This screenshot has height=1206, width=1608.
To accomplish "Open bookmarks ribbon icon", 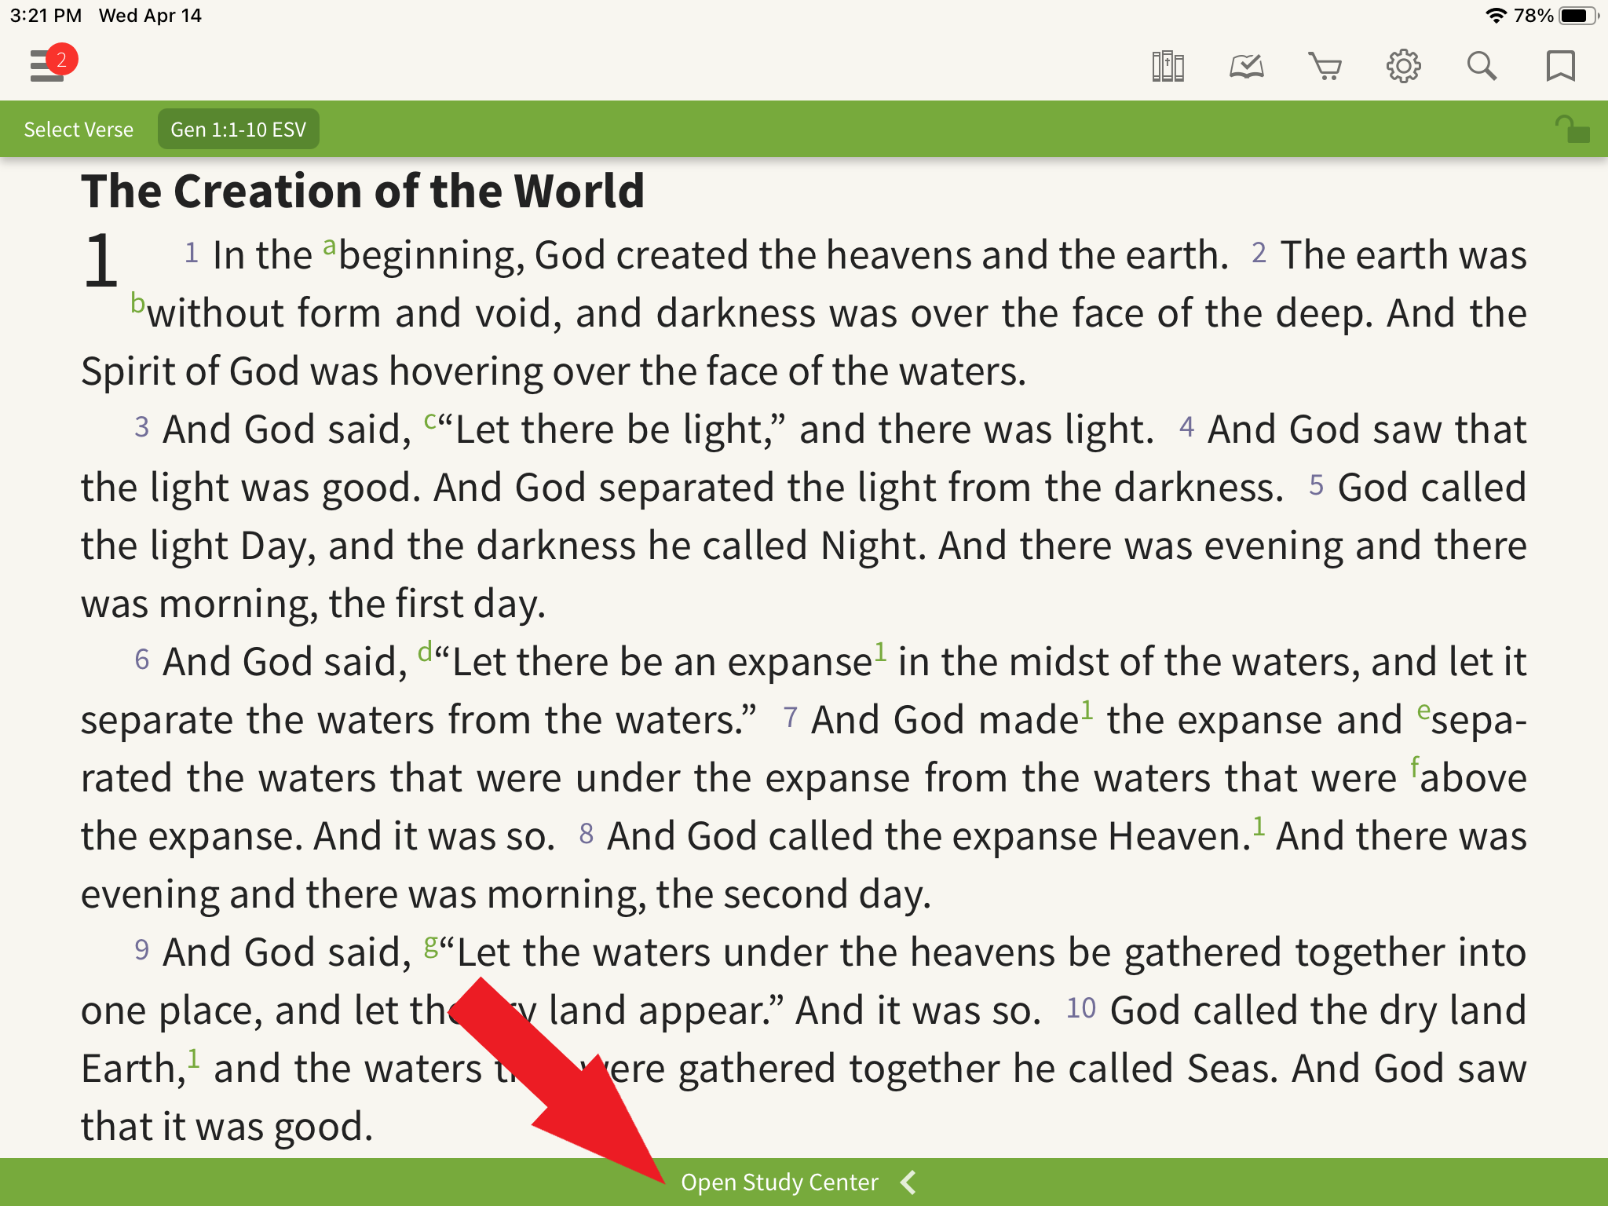I will 1560,66.
